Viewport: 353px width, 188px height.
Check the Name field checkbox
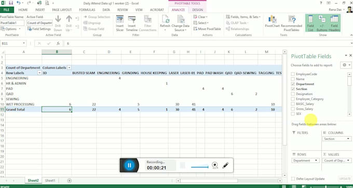pos(293,79)
